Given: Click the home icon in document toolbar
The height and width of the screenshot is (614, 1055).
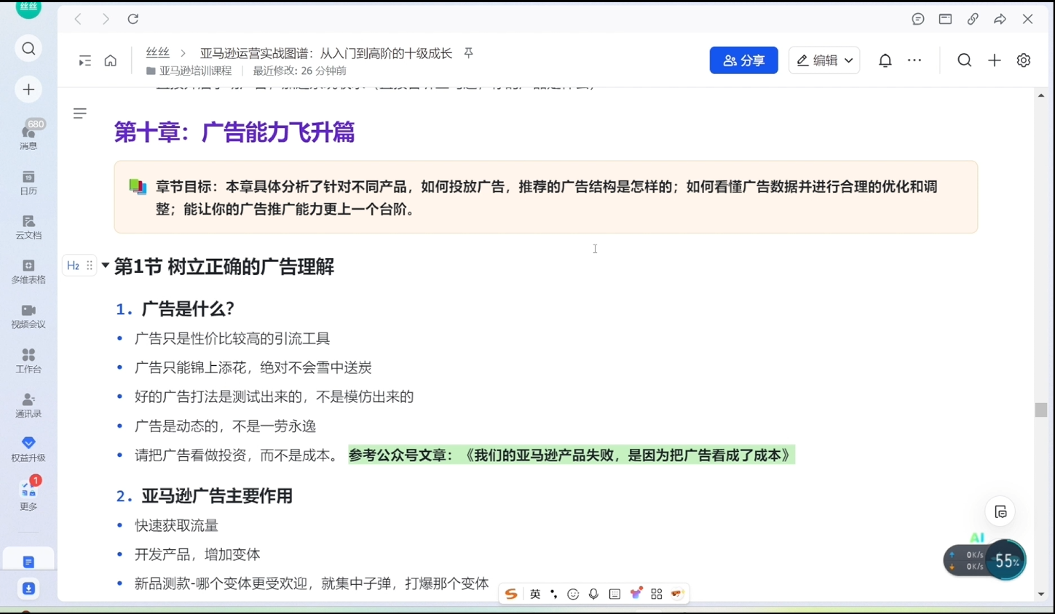Looking at the screenshot, I should [x=110, y=60].
